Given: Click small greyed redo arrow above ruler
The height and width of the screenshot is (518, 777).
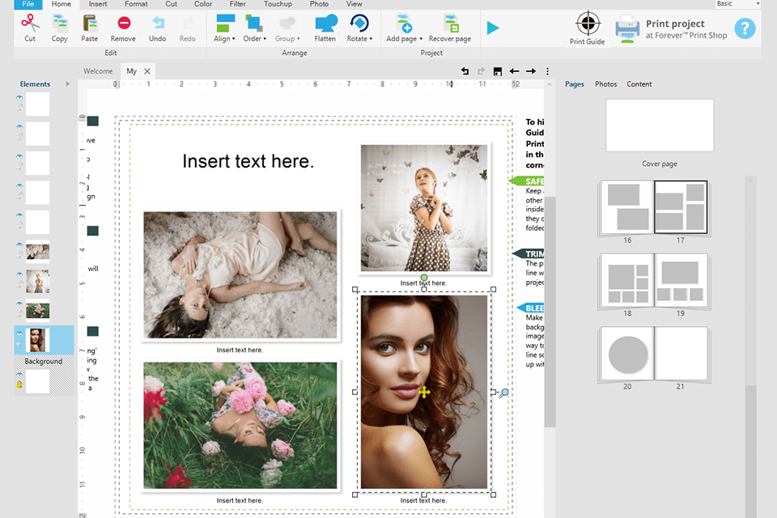Looking at the screenshot, I should pyautogui.click(x=481, y=71).
